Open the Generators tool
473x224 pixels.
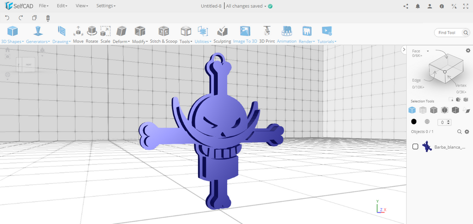coord(38,35)
